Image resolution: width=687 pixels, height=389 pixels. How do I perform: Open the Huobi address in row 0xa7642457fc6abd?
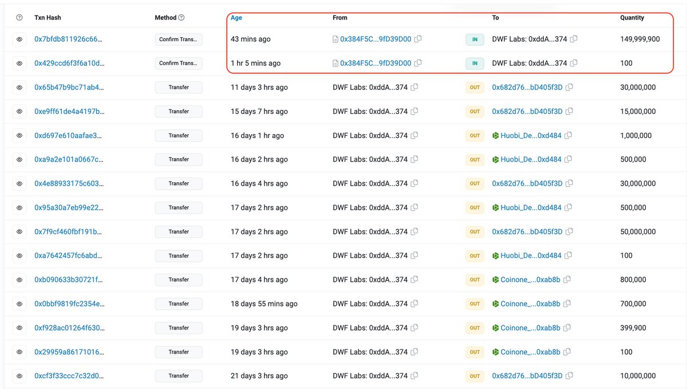(x=531, y=256)
